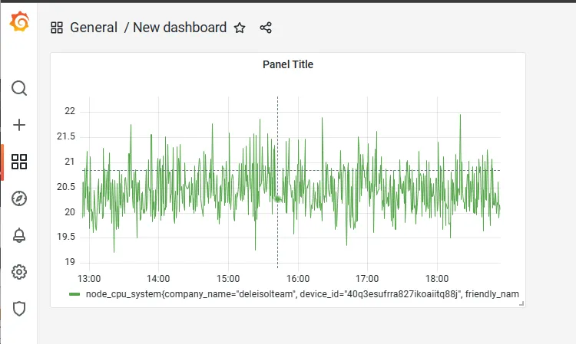Click the 20 y-axis label
576x344 pixels.
pos(70,212)
